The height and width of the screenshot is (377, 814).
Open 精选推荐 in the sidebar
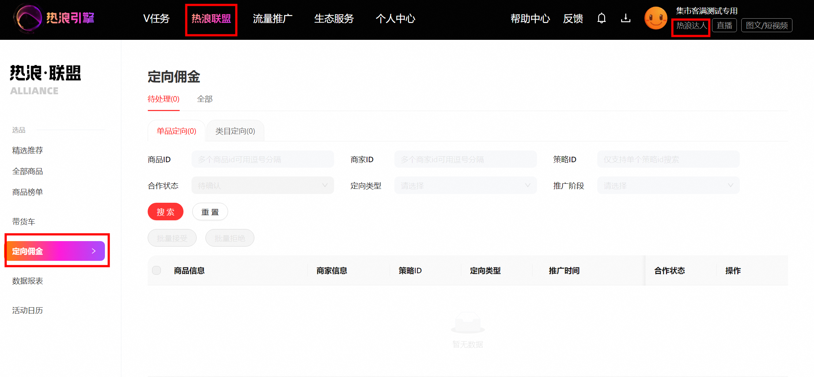27,150
